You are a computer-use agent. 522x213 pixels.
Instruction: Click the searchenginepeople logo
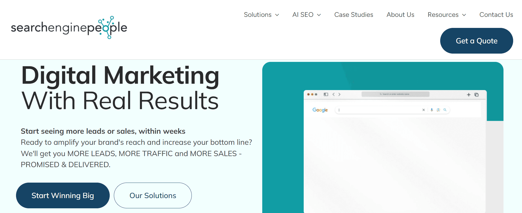(70, 28)
